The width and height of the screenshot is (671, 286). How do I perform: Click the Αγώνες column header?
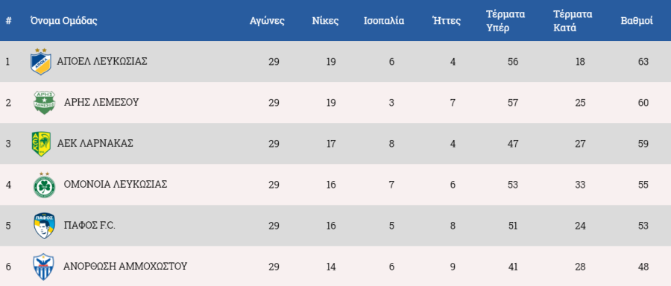coord(267,21)
